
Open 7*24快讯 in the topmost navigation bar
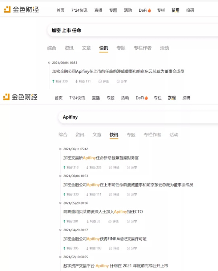tap(78, 10)
